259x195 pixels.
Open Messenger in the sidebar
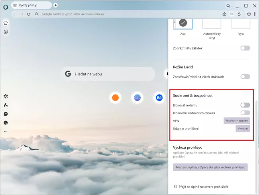tap(6, 114)
